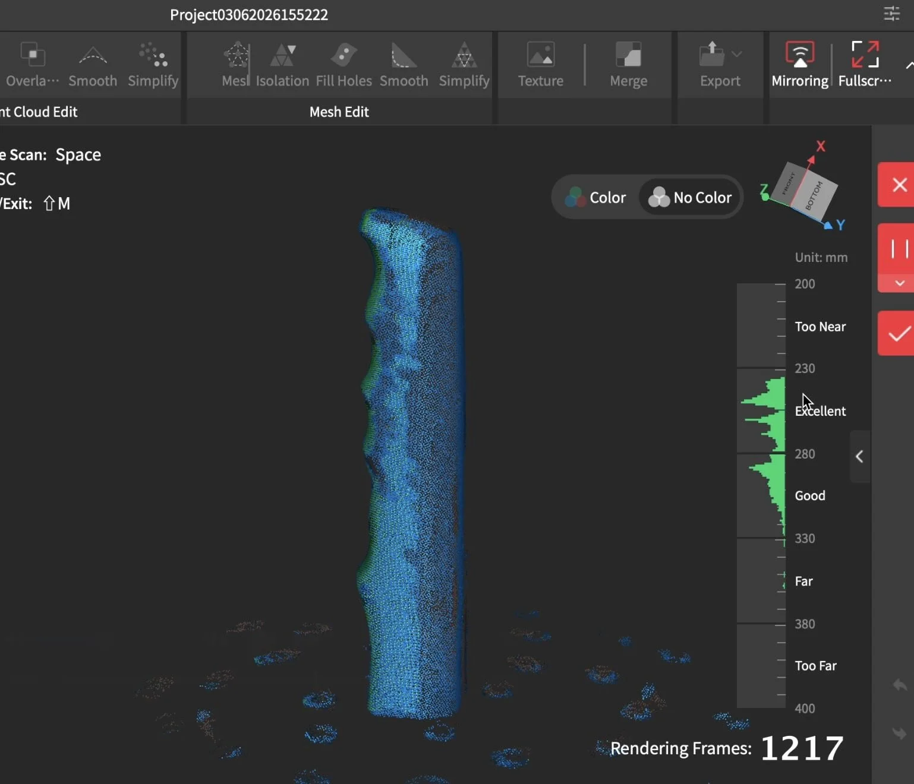This screenshot has height=784, width=914.
Task: Open the pause button's dropdown chevron
Action: [x=899, y=284]
